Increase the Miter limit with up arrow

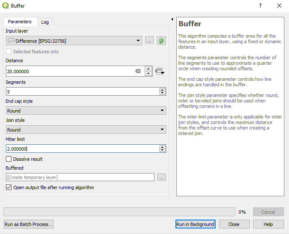[x=162, y=147]
